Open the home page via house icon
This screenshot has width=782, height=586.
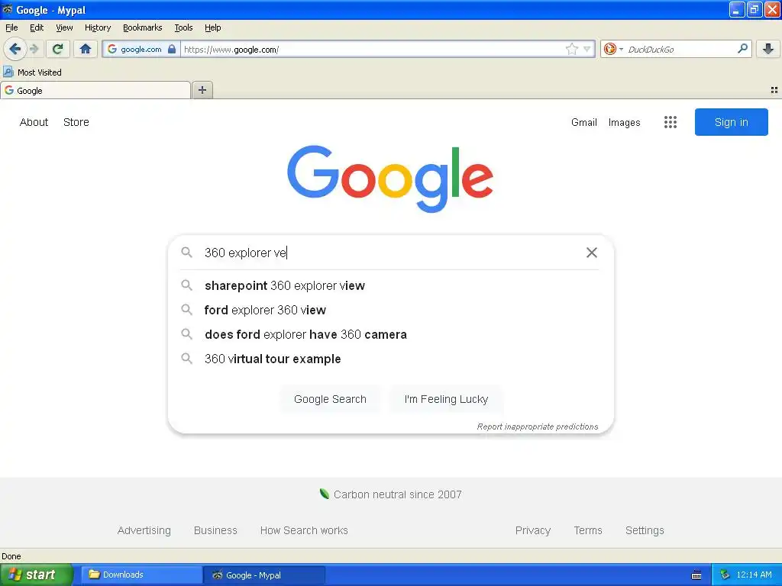click(x=86, y=49)
